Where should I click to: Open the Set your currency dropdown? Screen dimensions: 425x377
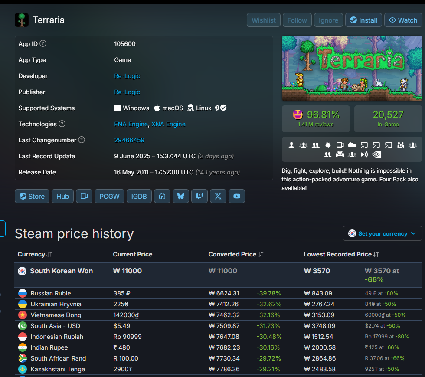[382, 233]
